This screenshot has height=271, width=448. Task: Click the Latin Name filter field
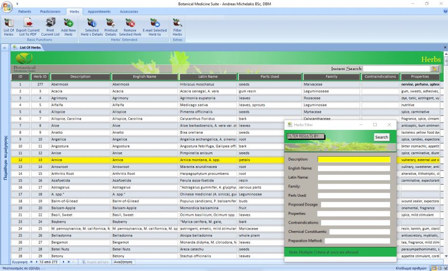point(354,178)
